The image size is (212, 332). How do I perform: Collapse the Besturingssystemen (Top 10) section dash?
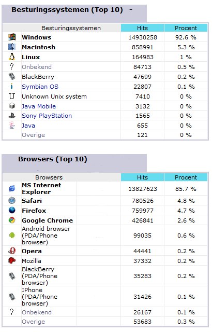[131, 10]
